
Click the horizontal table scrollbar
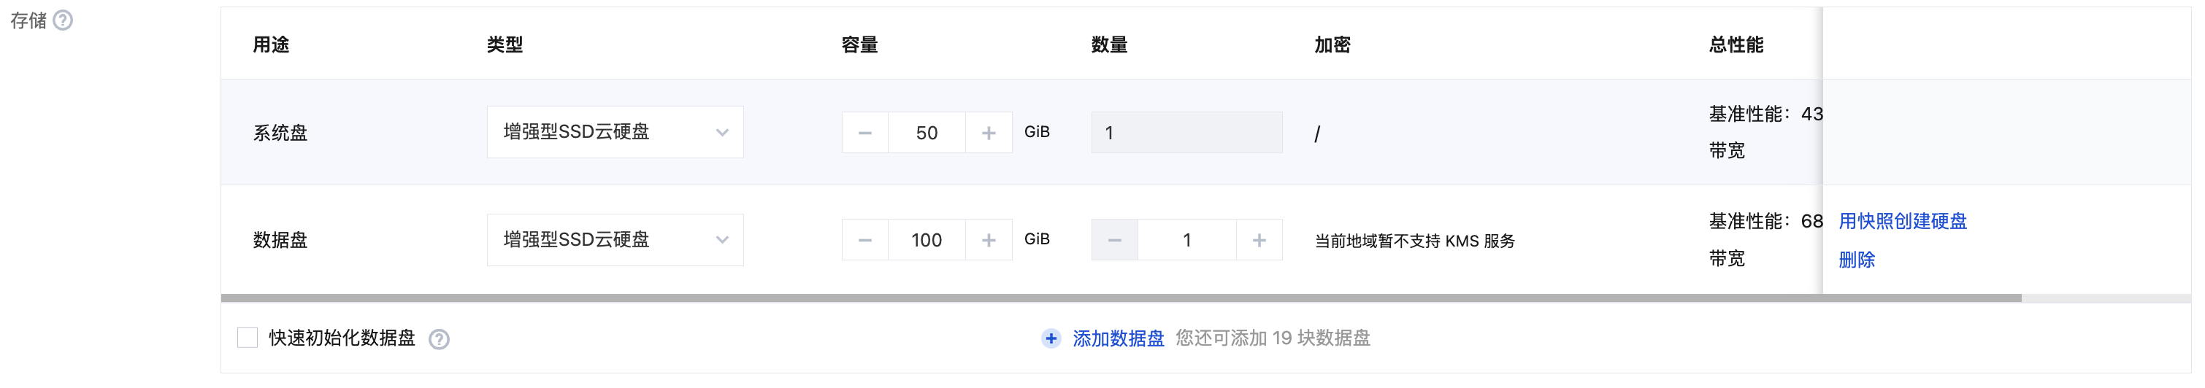tap(1113, 298)
